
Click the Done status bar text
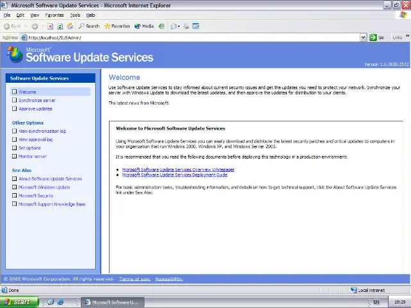coord(13,290)
